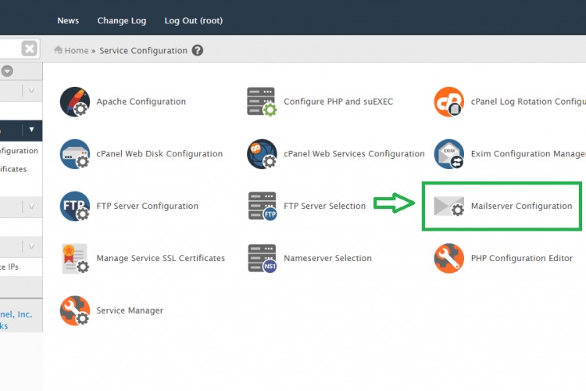Open the Change Log menu item
This screenshot has width=586, height=391.
[122, 20]
